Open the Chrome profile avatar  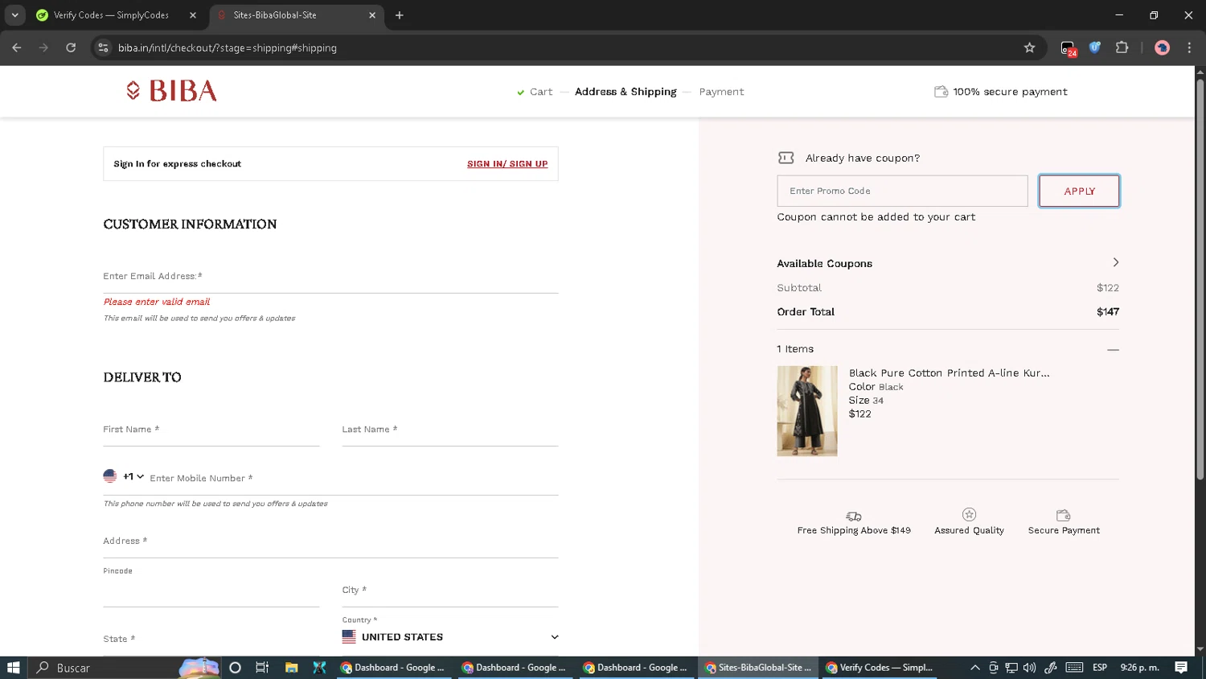pyautogui.click(x=1162, y=47)
